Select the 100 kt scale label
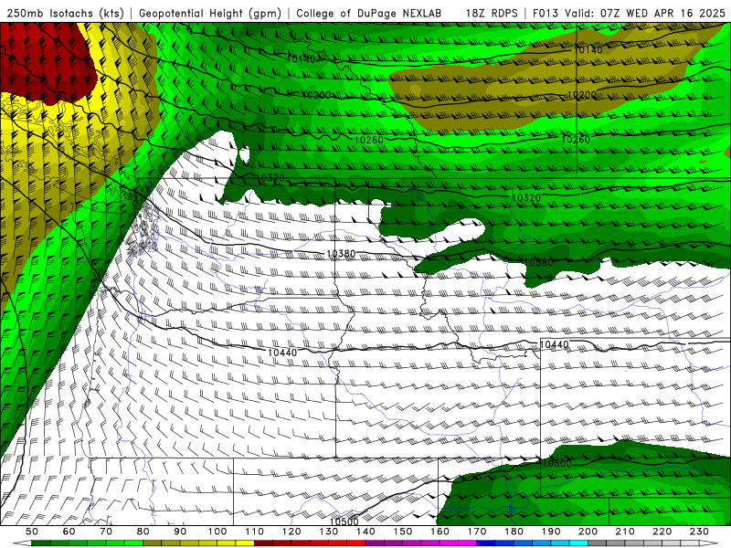731x548 pixels. click(x=217, y=532)
